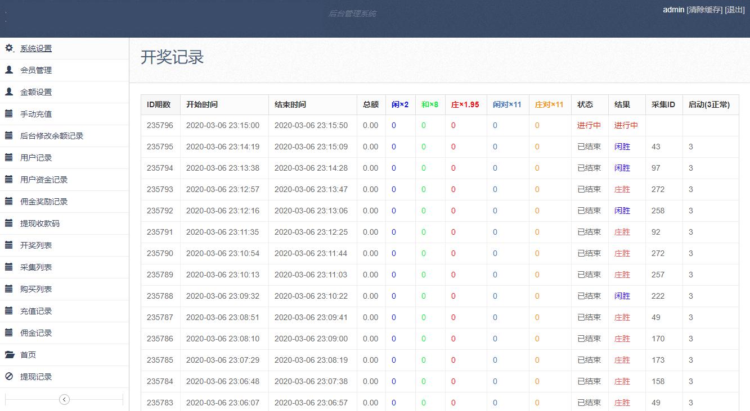Click the 开奖记录 page heading
The image size is (750, 411).
click(172, 57)
